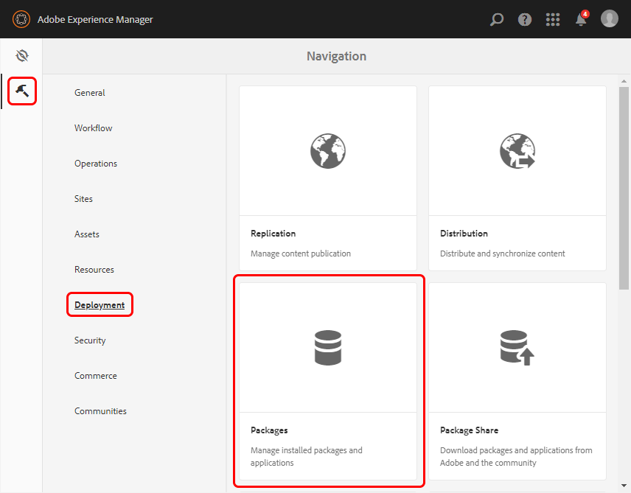Open the notifications bell with badge 4
The image size is (631, 493).
click(582, 18)
